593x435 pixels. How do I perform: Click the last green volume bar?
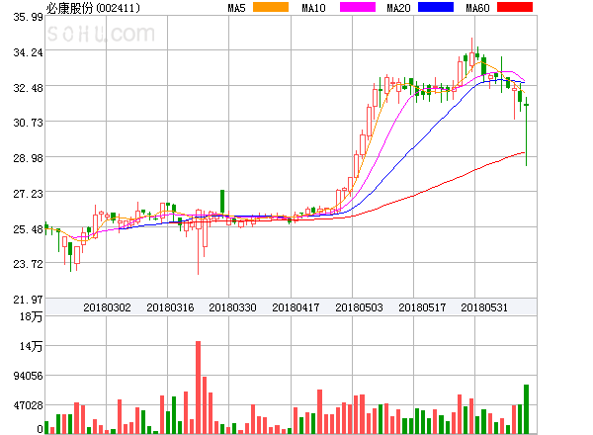coord(526,409)
